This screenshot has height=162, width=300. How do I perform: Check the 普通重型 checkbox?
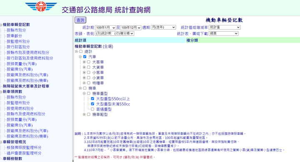point(92,109)
